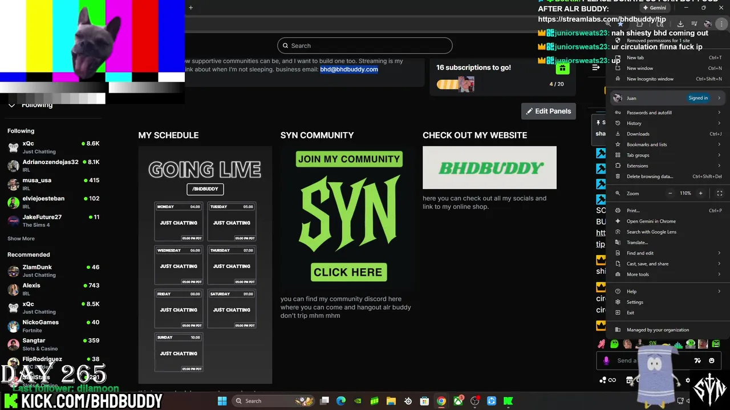Open musa_usa channel in sidebar

point(54,184)
